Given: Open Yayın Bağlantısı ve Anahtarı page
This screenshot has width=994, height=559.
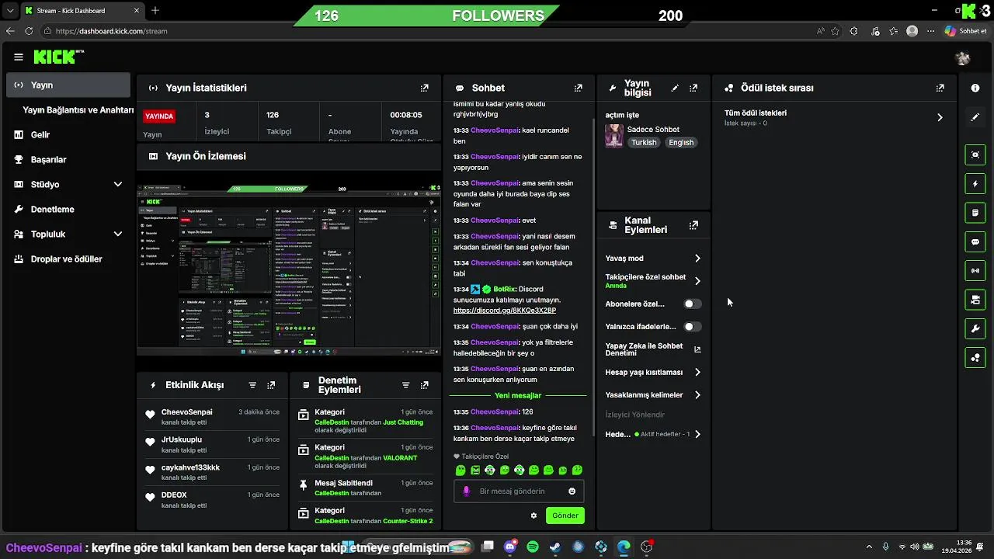Looking at the screenshot, I should (78, 109).
